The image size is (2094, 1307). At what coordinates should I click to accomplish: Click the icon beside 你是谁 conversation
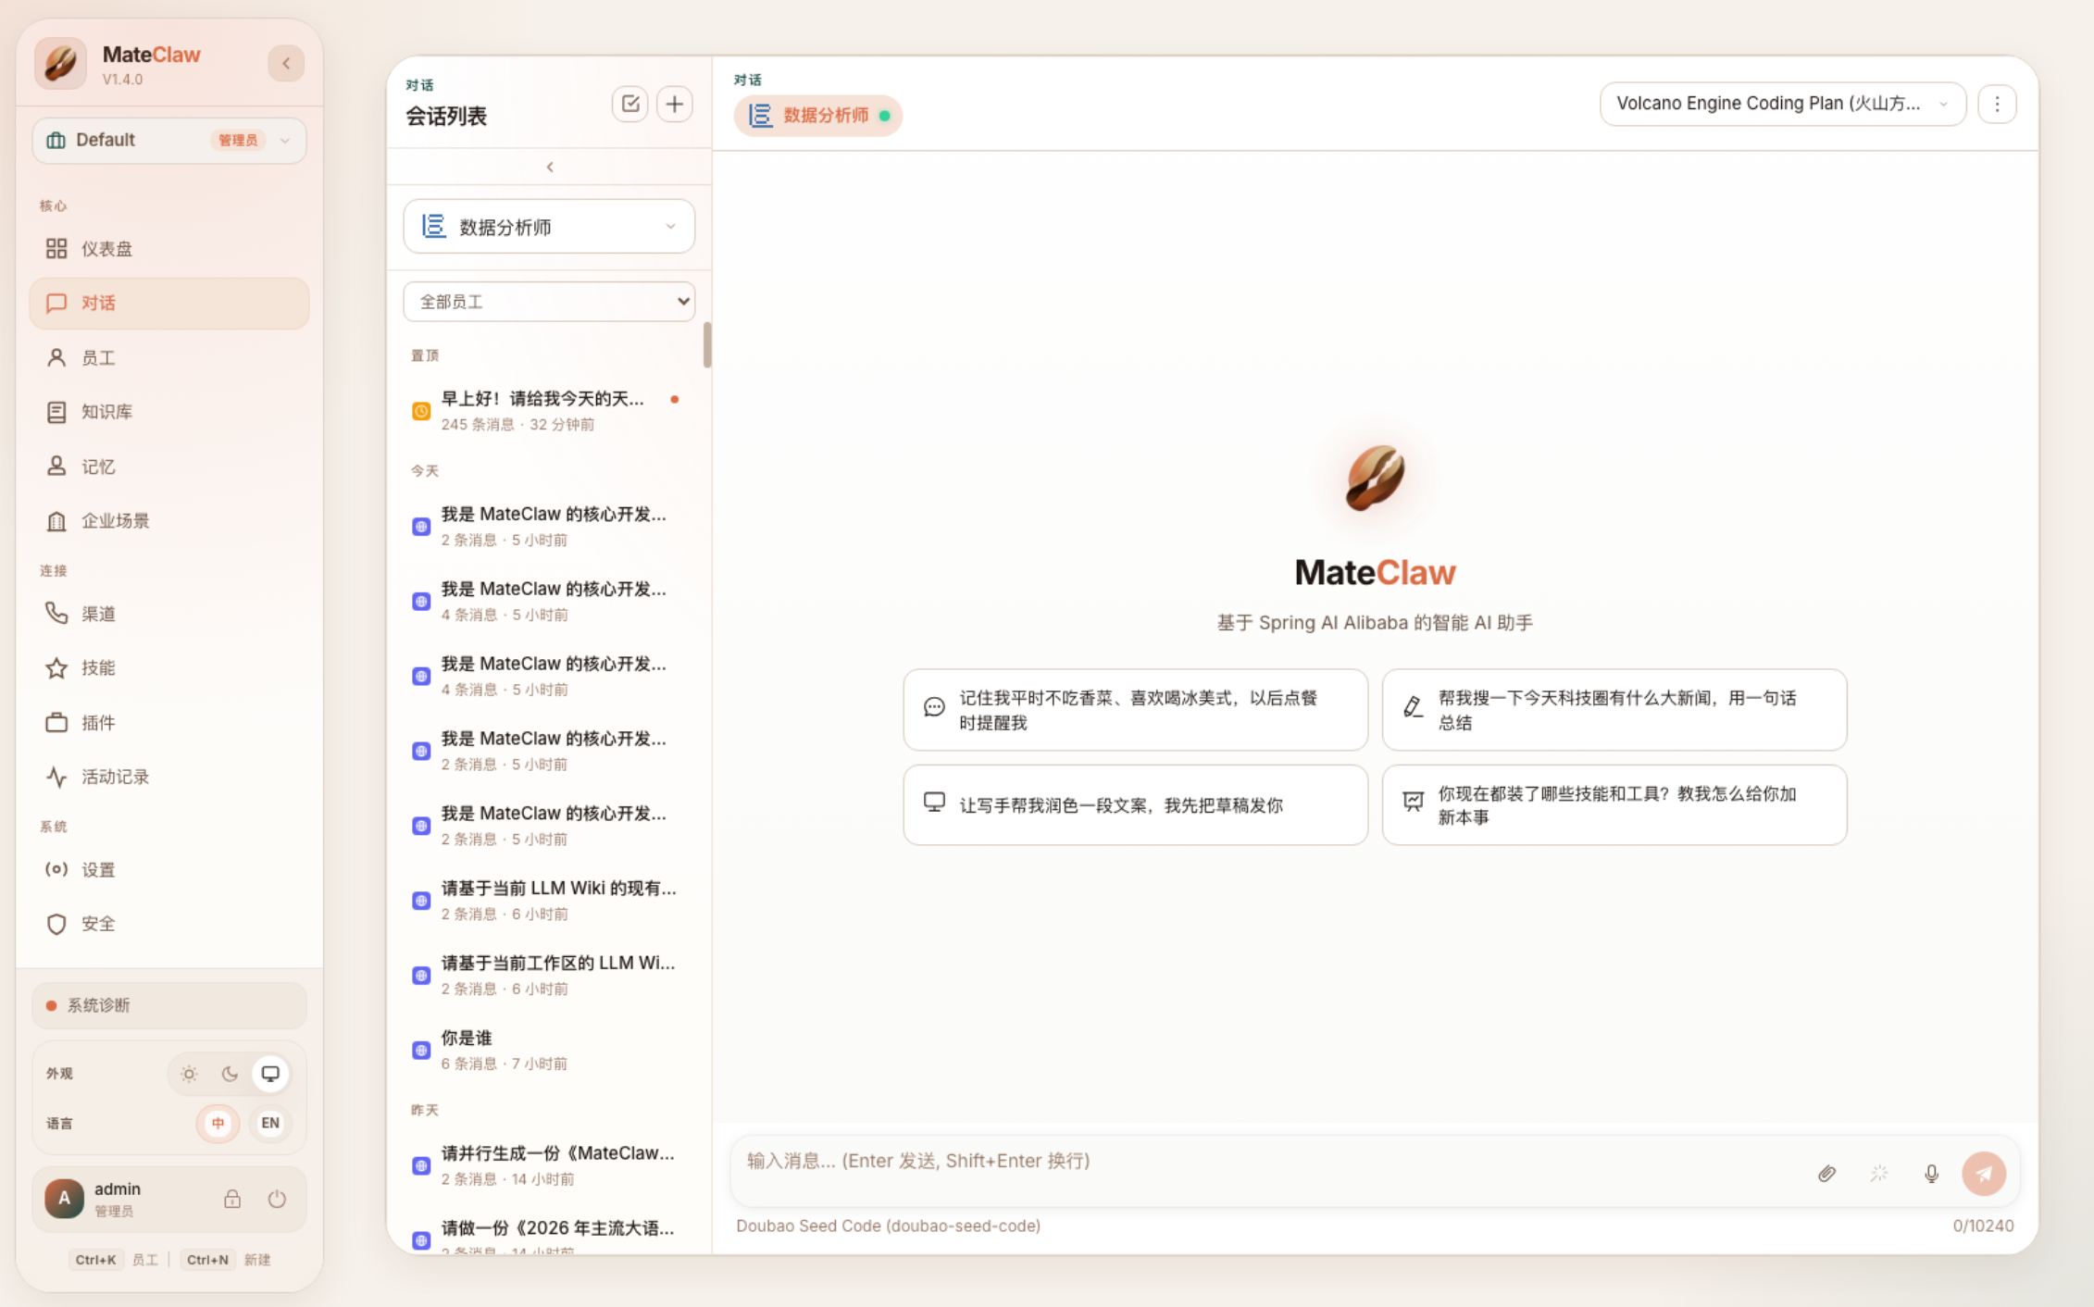(421, 1051)
